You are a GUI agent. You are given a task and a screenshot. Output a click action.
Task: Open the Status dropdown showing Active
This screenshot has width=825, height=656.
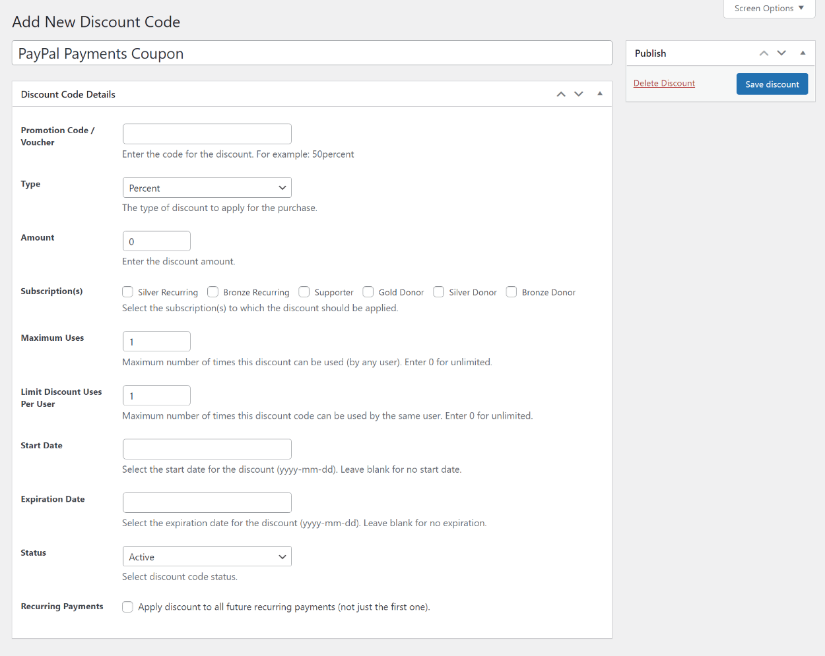point(207,556)
